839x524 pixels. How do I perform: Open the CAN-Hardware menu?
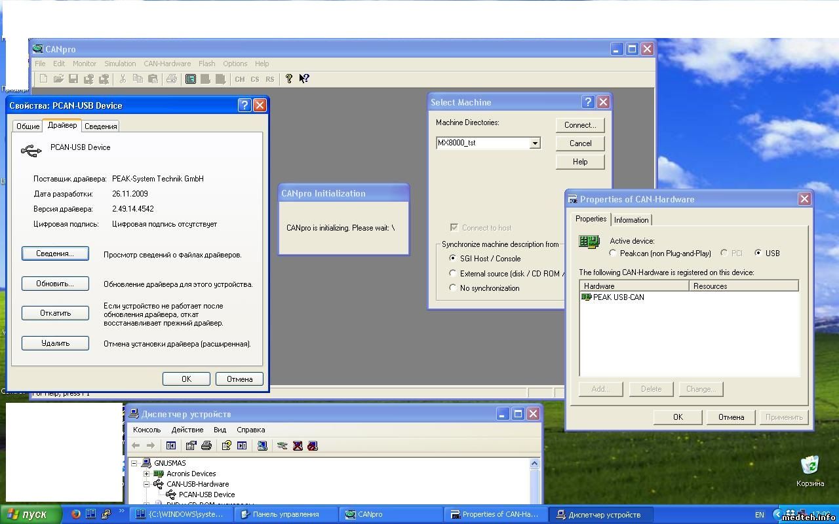167,64
